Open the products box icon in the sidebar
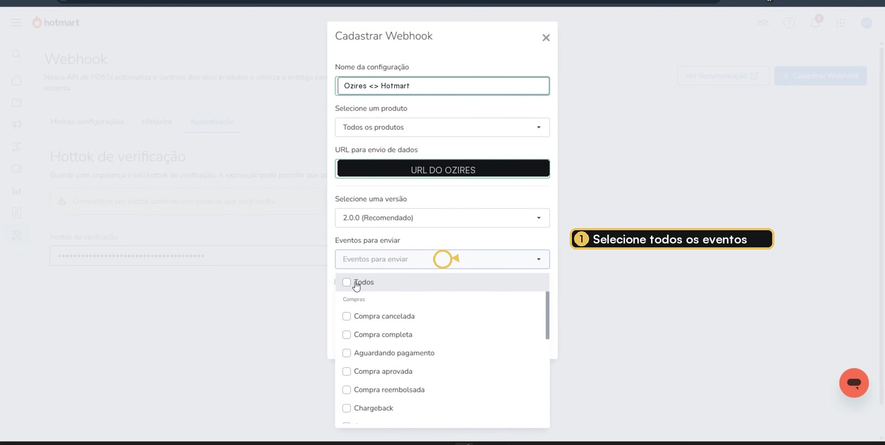Viewport: 885px width, 445px height. [17, 102]
